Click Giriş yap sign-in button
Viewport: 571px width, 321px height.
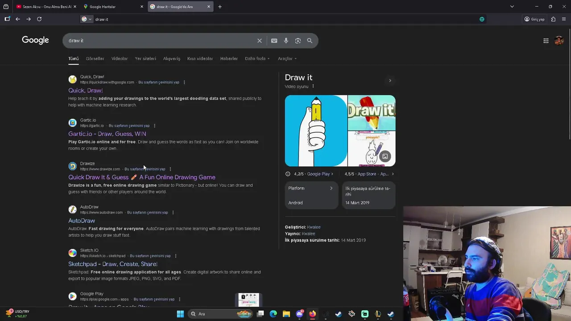(534, 19)
